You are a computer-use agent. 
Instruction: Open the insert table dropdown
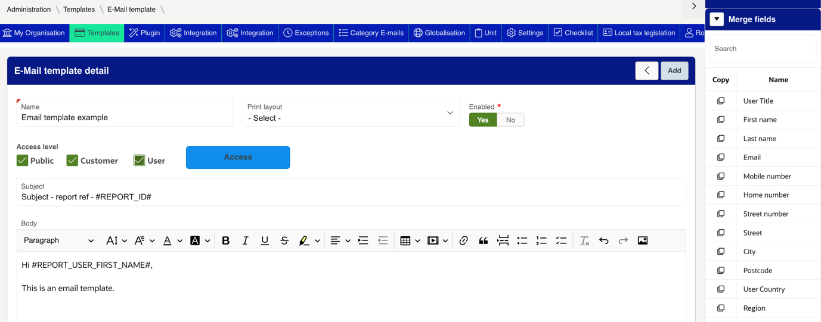(x=410, y=240)
